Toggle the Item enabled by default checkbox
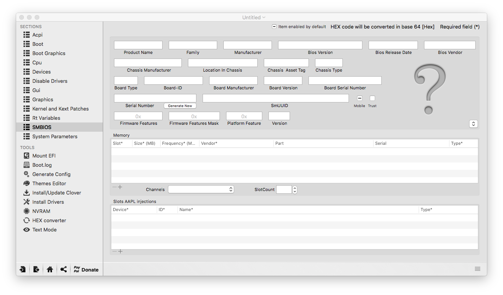Image resolution: width=503 pixels, height=295 pixels. click(274, 27)
